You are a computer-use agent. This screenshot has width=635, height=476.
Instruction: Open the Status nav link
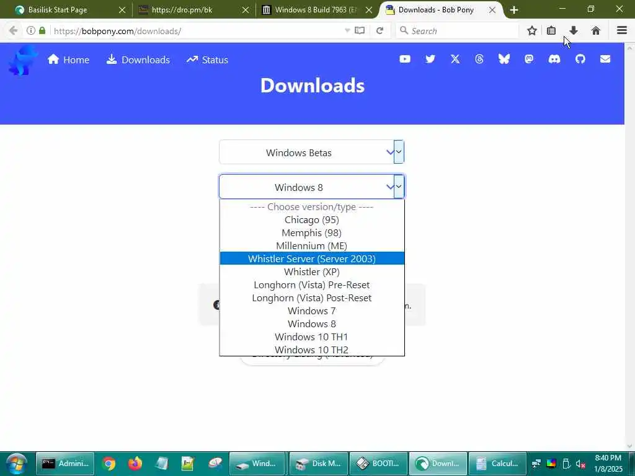pos(207,60)
